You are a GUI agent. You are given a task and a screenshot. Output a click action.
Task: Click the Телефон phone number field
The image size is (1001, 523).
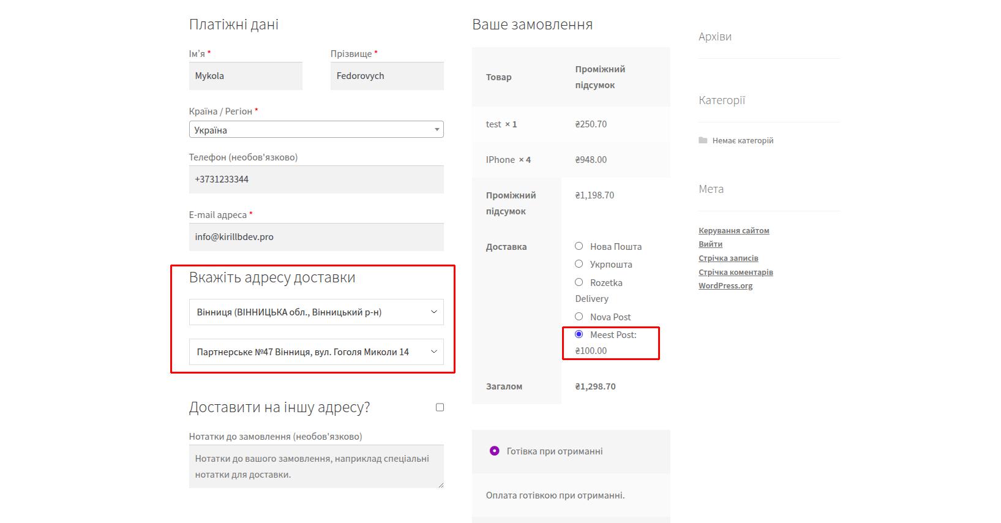coord(316,179)
